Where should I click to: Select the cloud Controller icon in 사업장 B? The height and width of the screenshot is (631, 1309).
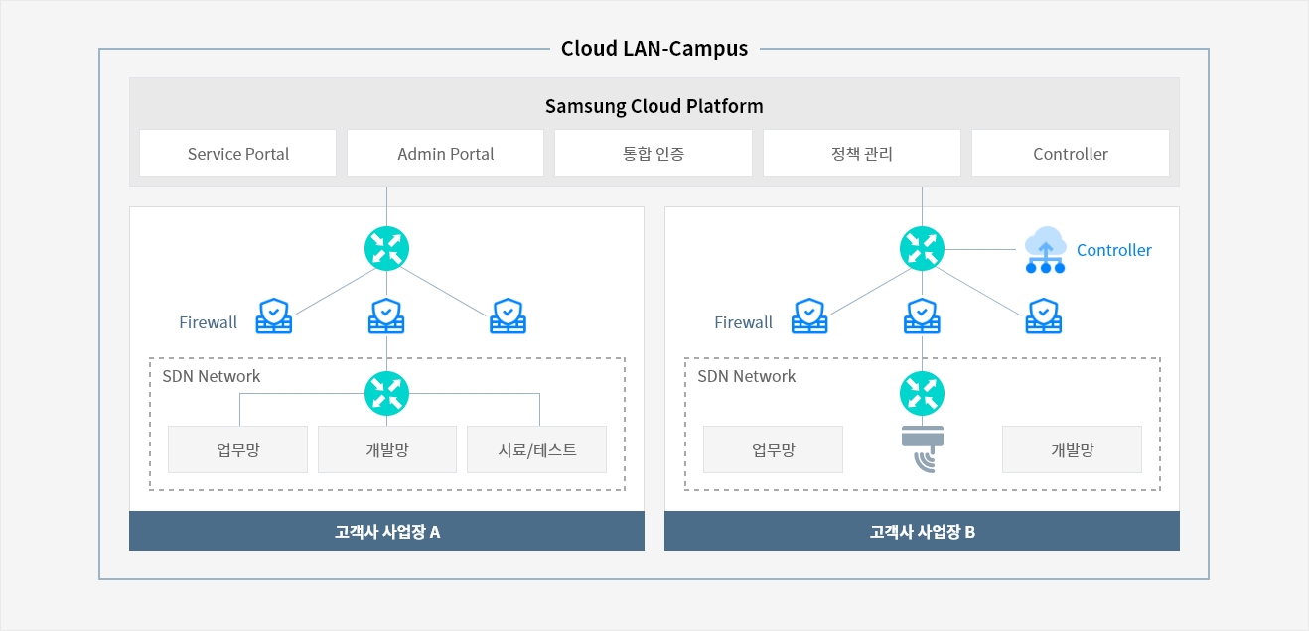[1045, 250]
